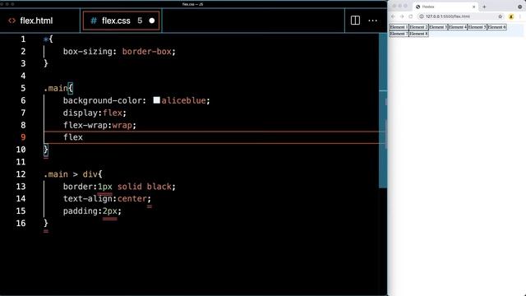This screenshot has width=526, height=296.
Task: Click Element 5 box in browser
Action: pyautogui.click(x=477, y=27)
